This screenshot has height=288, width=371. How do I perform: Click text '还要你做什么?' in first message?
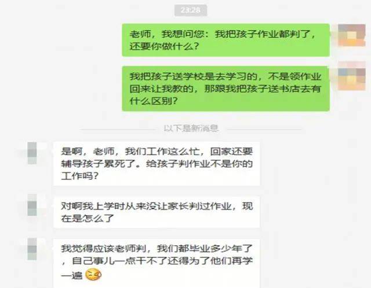[163, 46]
